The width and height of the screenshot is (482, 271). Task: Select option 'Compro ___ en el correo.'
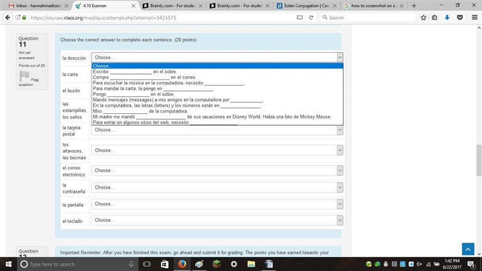pyautogui.click(x=217, y=77)
